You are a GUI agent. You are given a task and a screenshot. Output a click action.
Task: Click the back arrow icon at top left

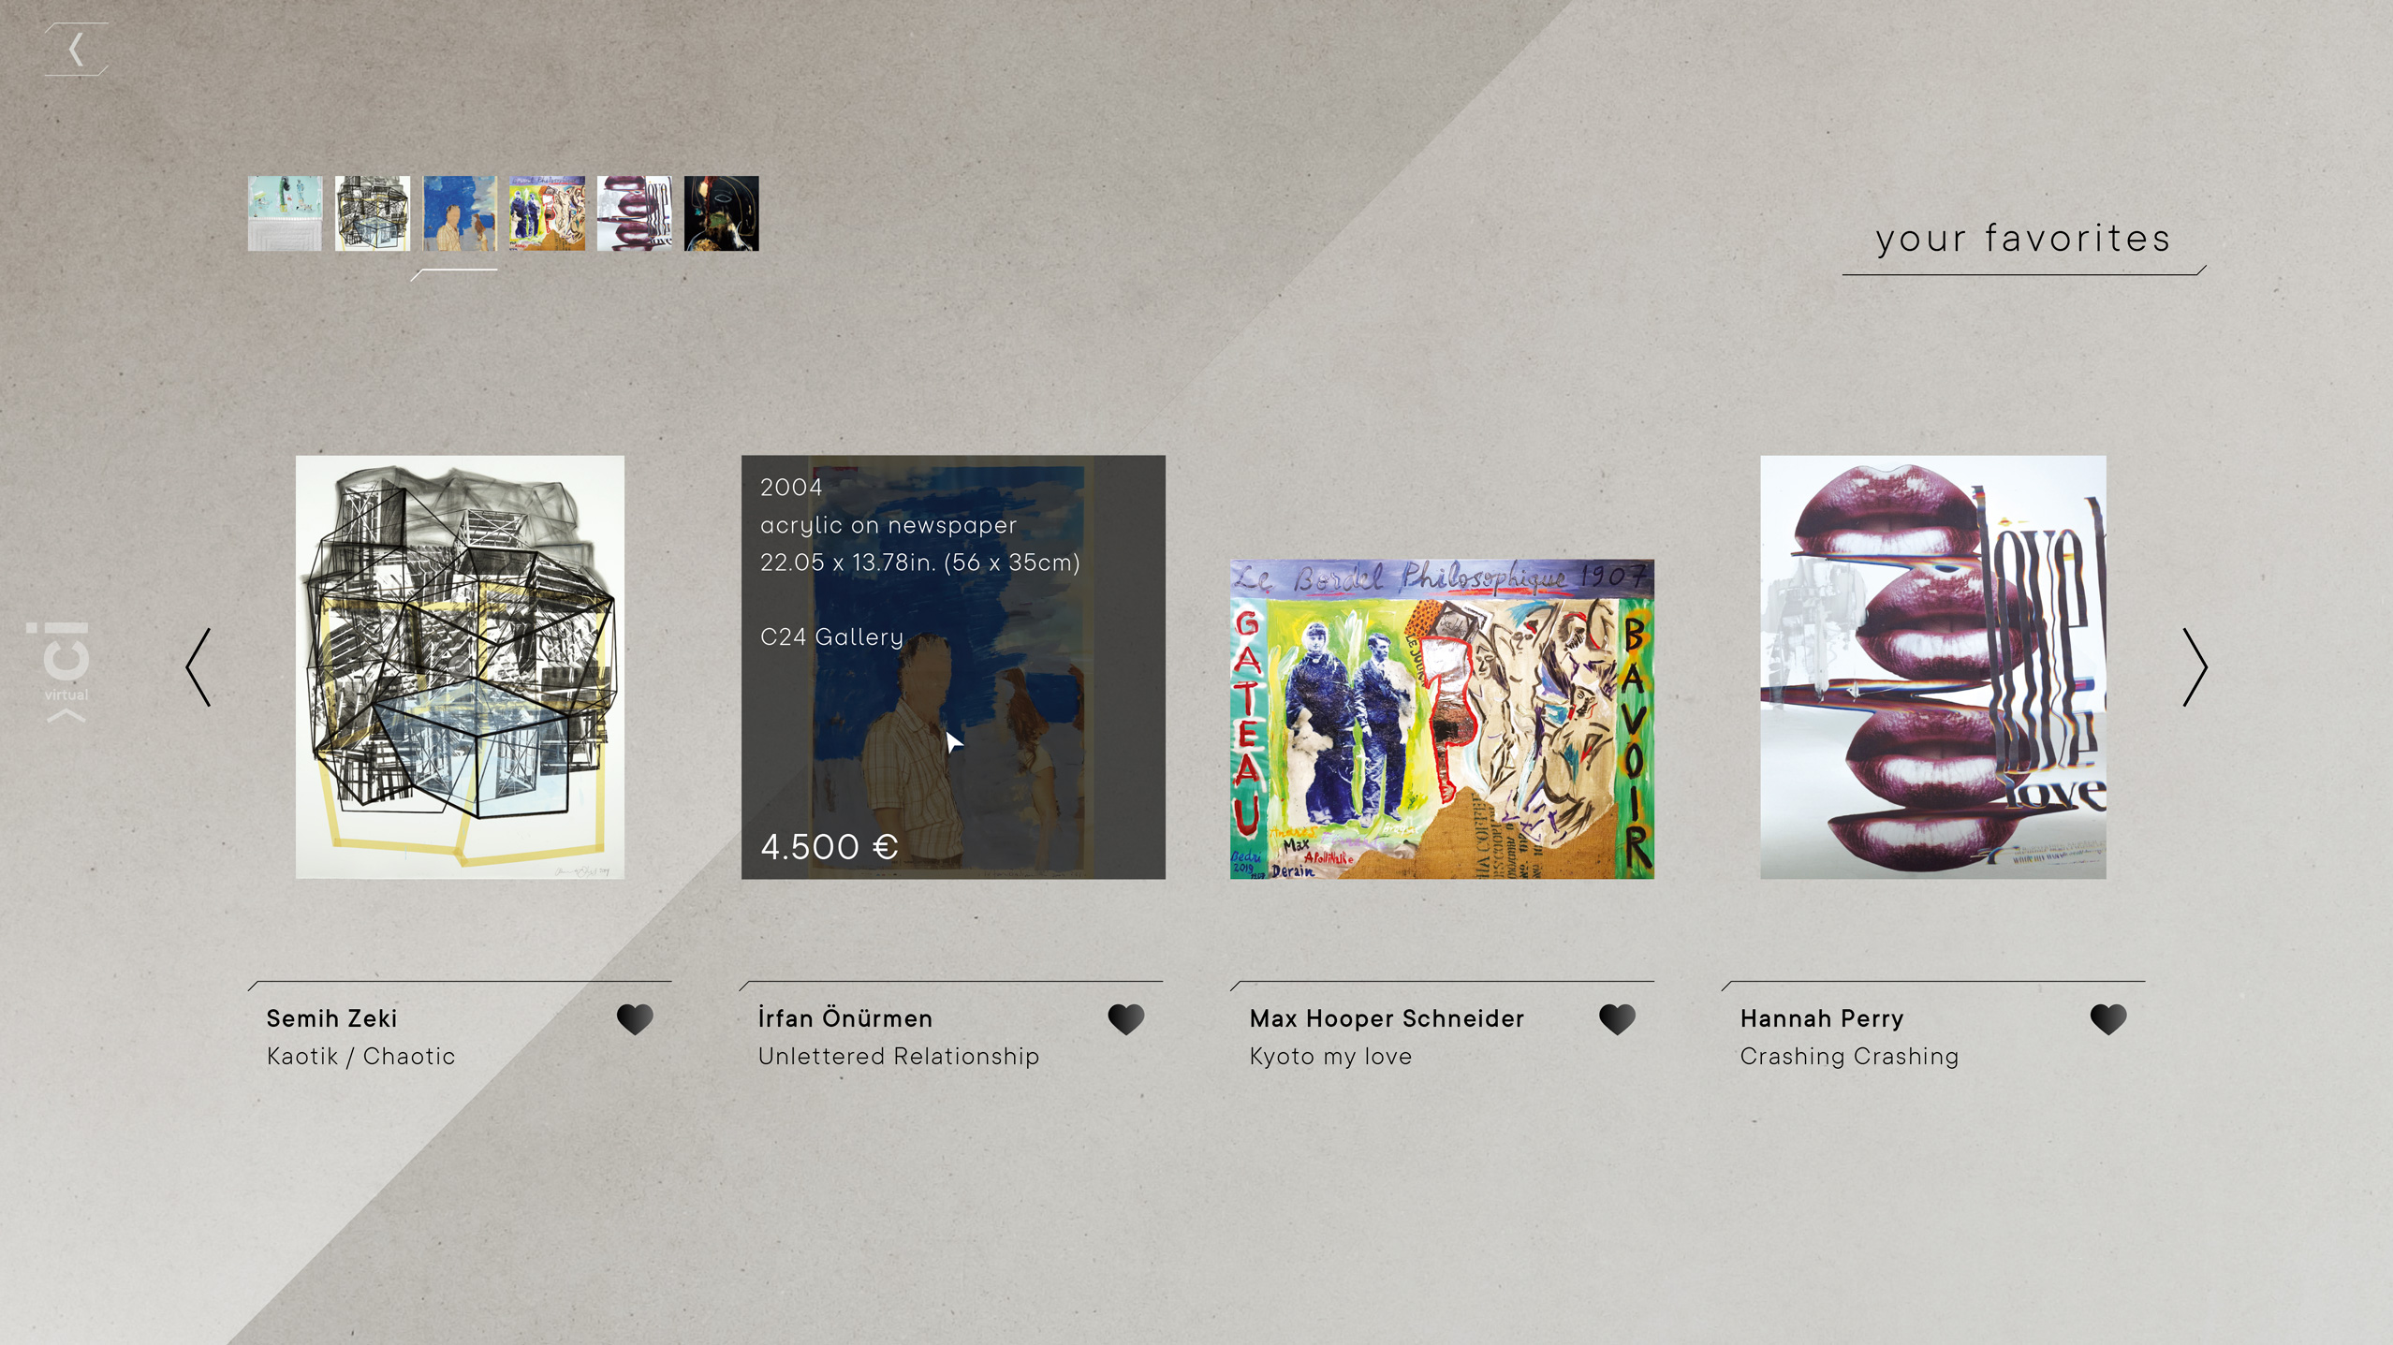click(76, 49)
